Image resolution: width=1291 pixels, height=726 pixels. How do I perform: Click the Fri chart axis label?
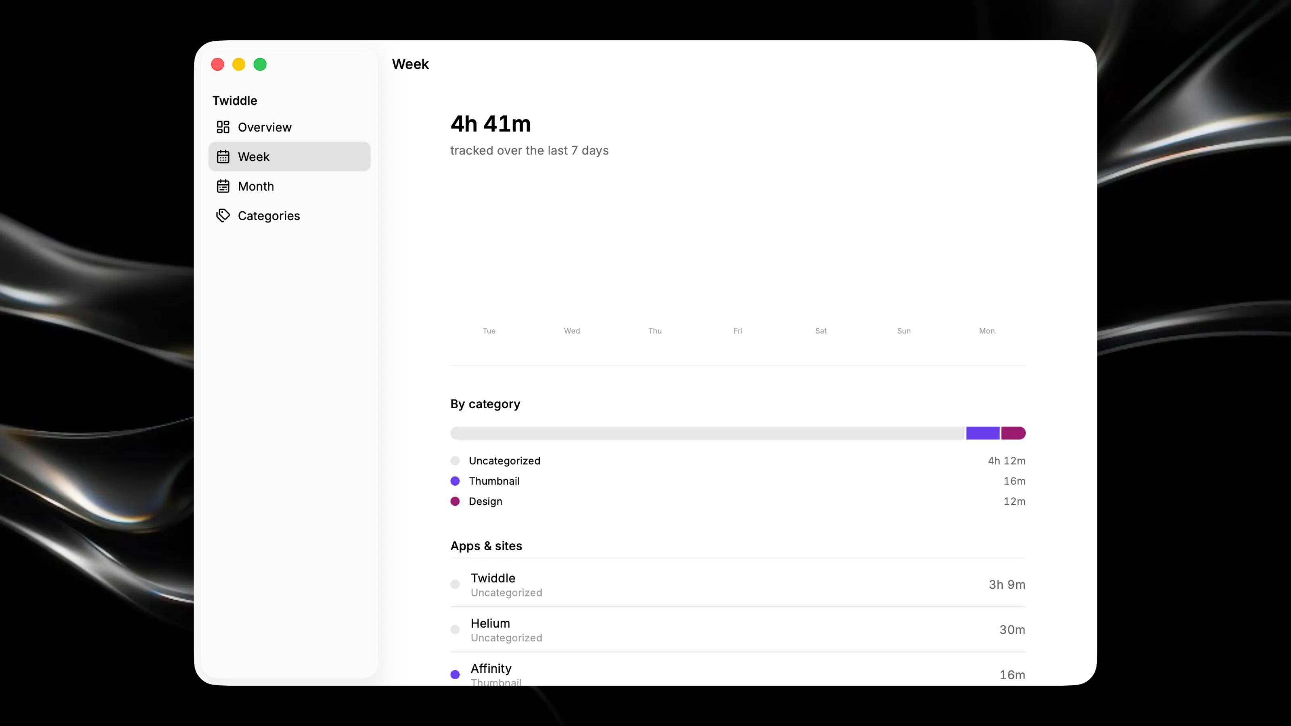[x=738, y=331]
